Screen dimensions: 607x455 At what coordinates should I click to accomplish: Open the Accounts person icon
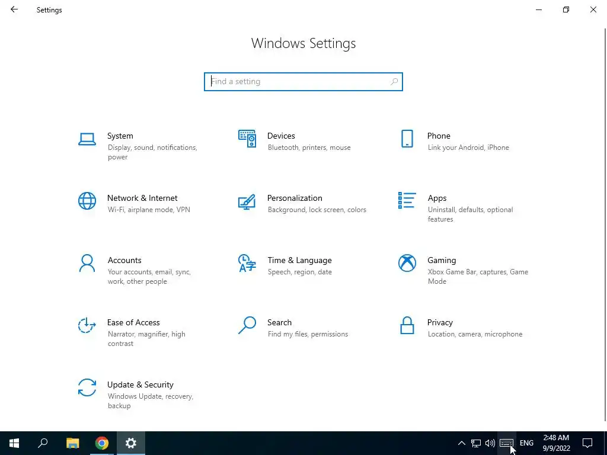pos(87,263)
